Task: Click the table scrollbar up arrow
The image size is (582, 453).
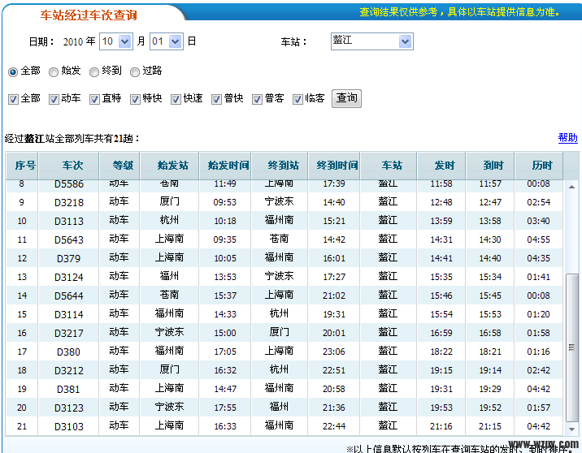Action: click(x=572, y=187)
